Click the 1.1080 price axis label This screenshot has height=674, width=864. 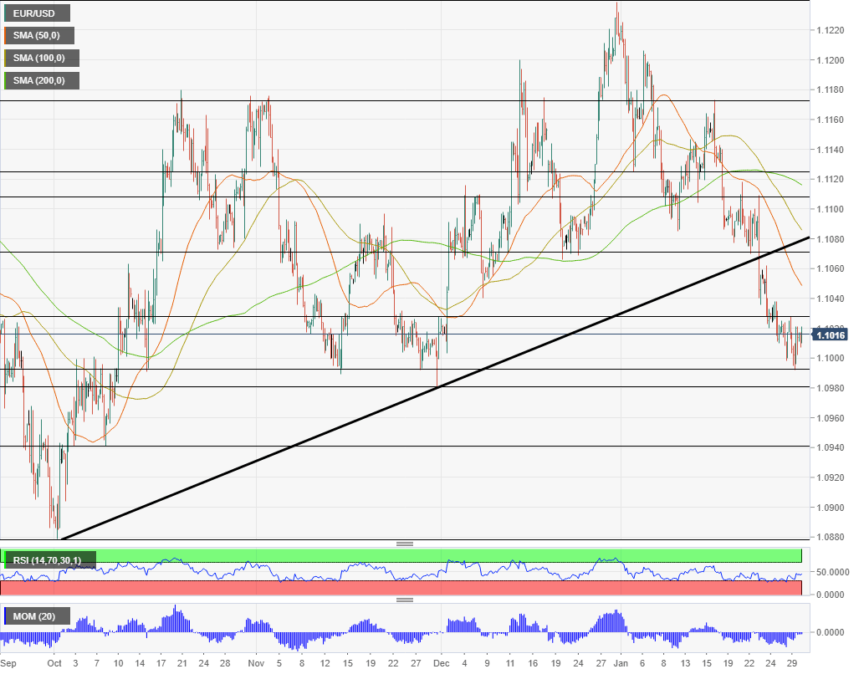coord(831,239)
